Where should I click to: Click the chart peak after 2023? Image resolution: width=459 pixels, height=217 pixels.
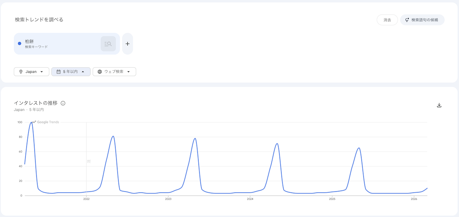click(x=195, y=139)
